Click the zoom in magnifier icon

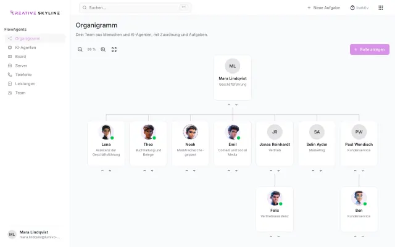pos(103,49)
